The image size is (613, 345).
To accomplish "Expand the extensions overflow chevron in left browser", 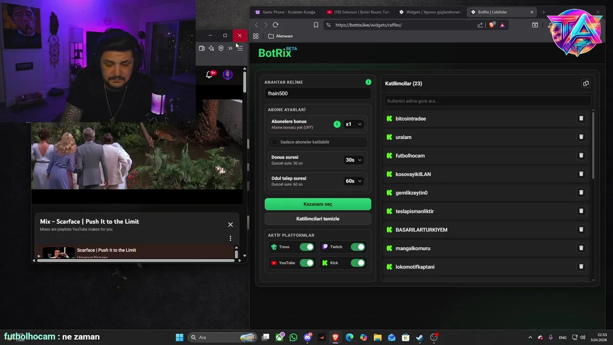I will click(x=230, y=48).
